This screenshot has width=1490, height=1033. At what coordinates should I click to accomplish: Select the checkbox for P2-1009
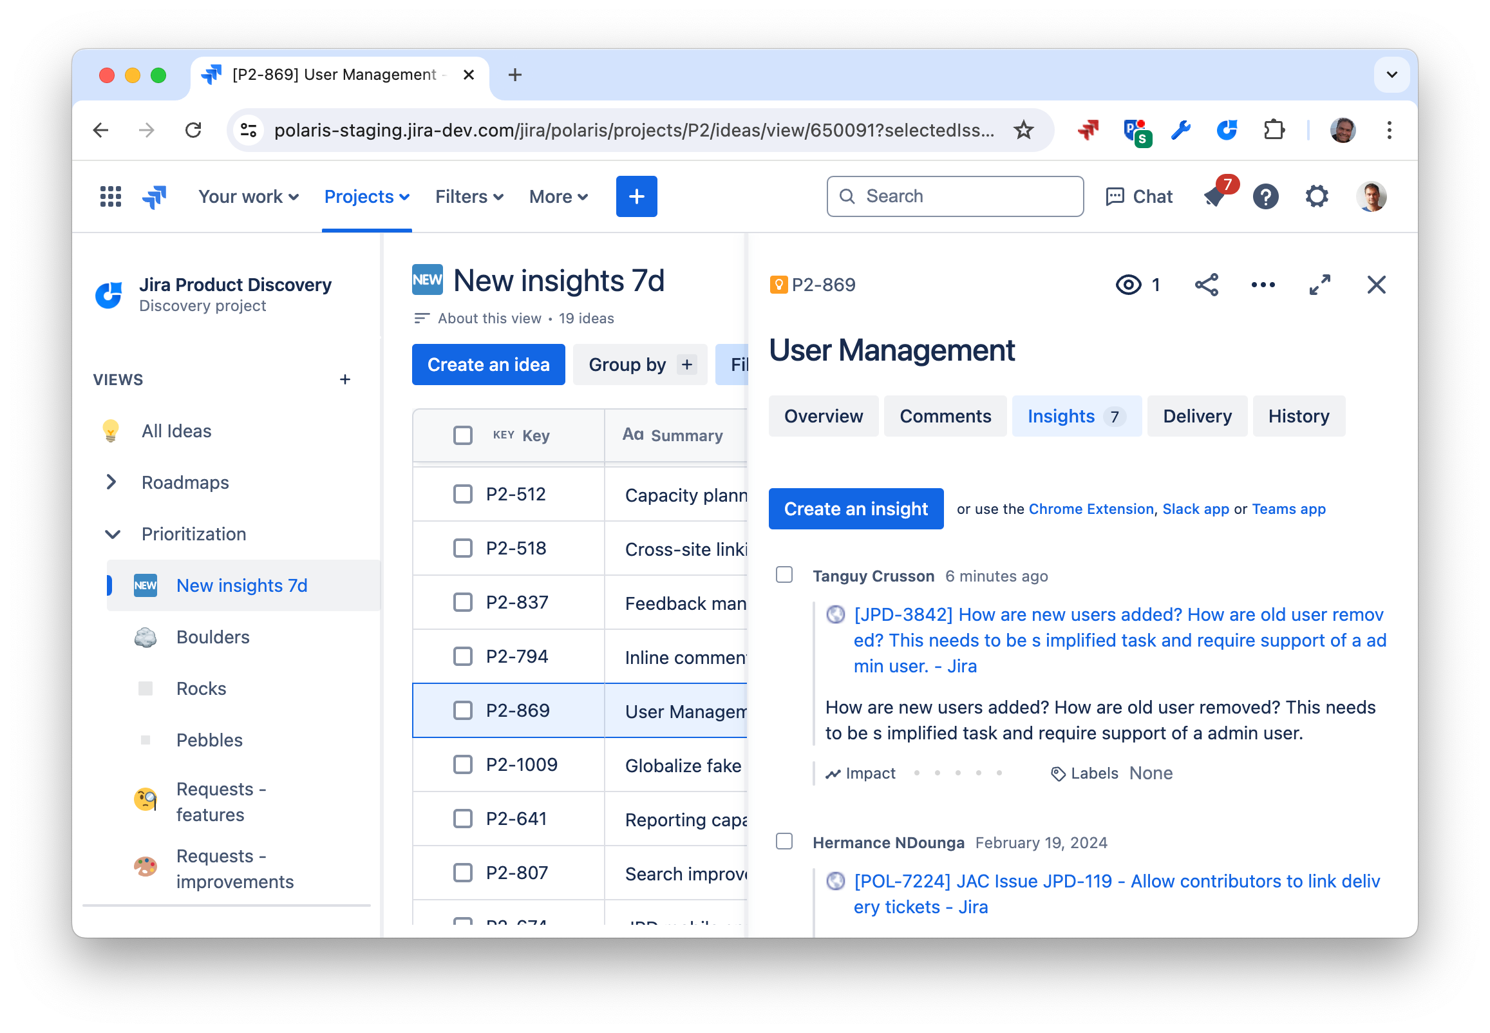pos(462,764)
